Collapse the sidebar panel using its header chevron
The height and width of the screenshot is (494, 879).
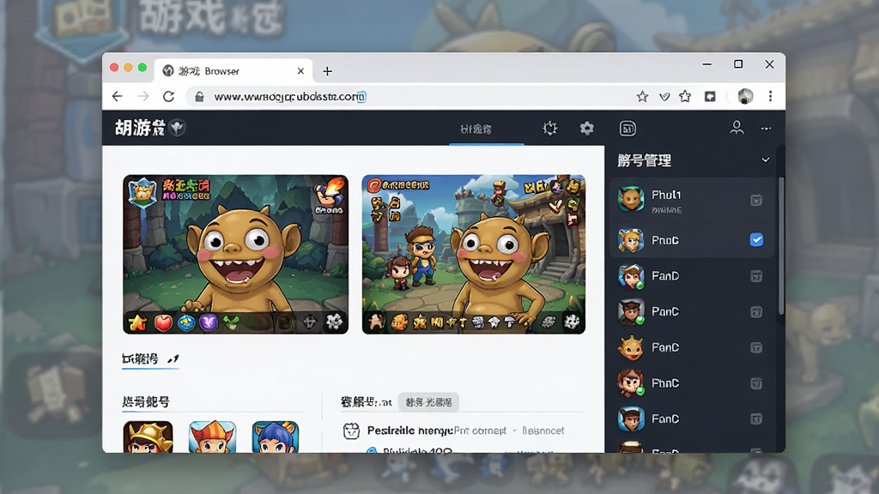pyautogui.click(x=765, y=160)
